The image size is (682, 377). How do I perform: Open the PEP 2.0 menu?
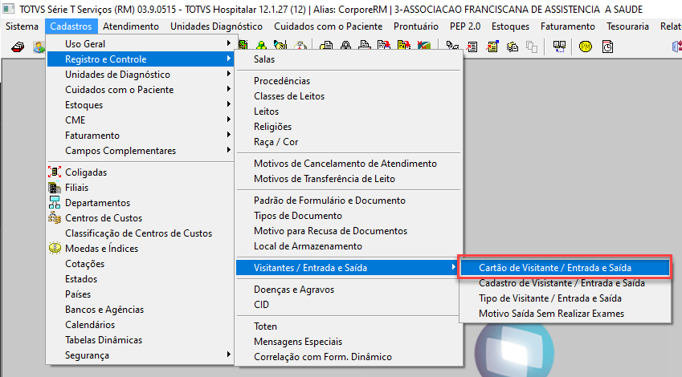tap(465, 26)
